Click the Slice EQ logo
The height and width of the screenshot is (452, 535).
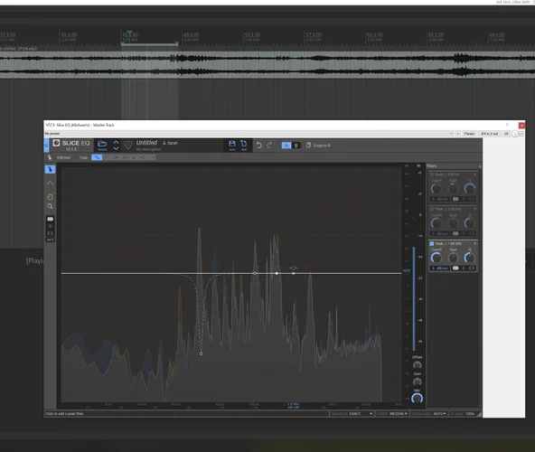(x=71, y=145)
